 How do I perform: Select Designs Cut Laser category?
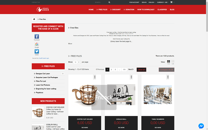(43, 74)
